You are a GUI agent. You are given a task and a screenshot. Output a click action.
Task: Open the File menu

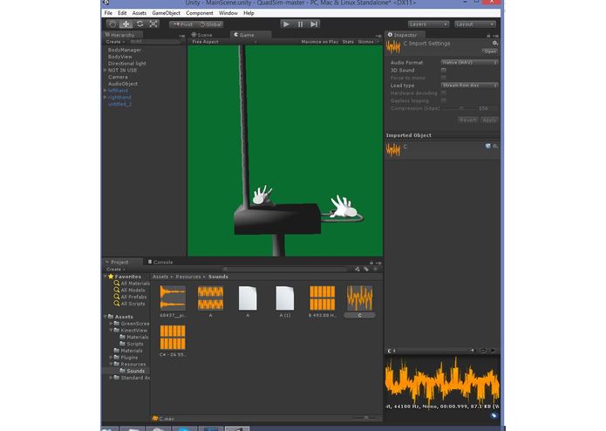click(108, 13)
